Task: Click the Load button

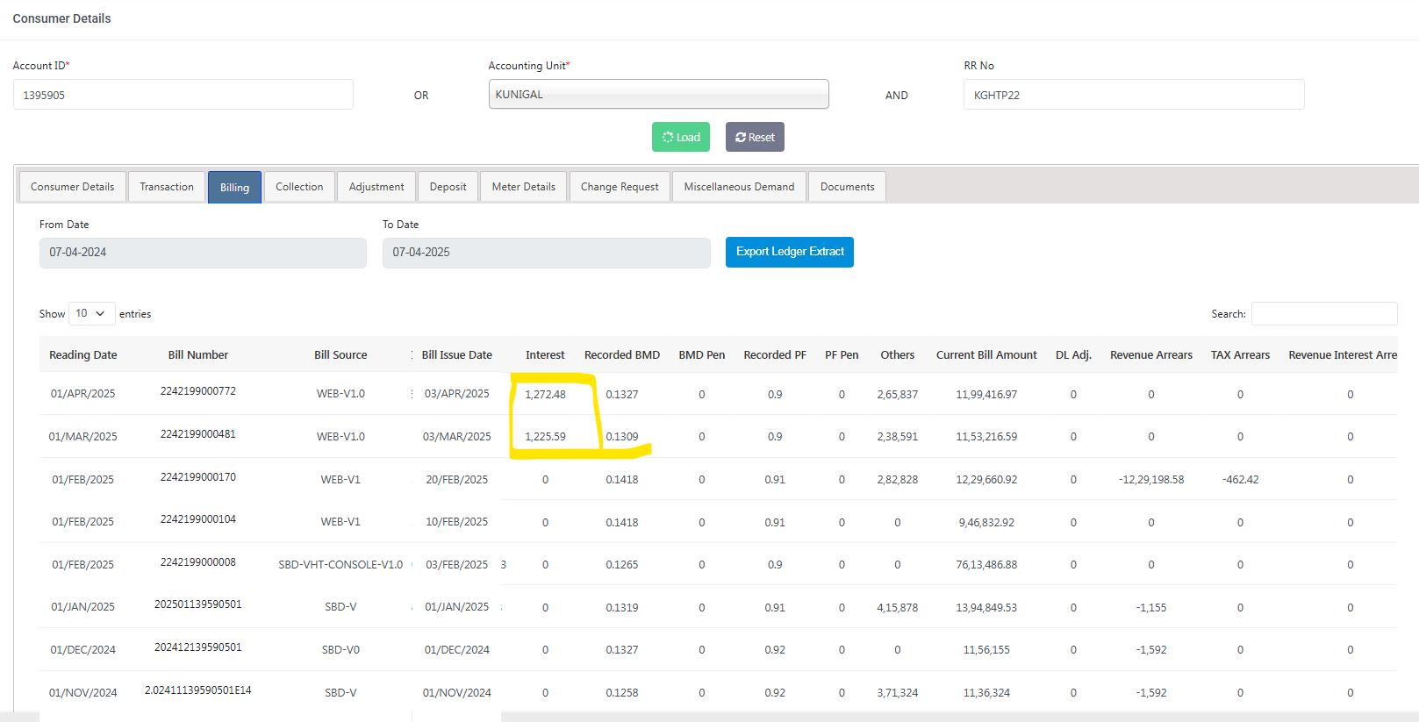Action: (x=680, y=137)
